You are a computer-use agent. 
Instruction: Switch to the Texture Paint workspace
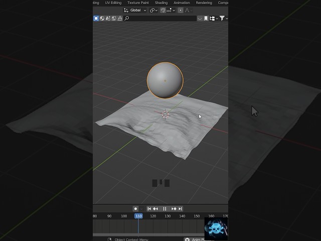tap(138, 3)
